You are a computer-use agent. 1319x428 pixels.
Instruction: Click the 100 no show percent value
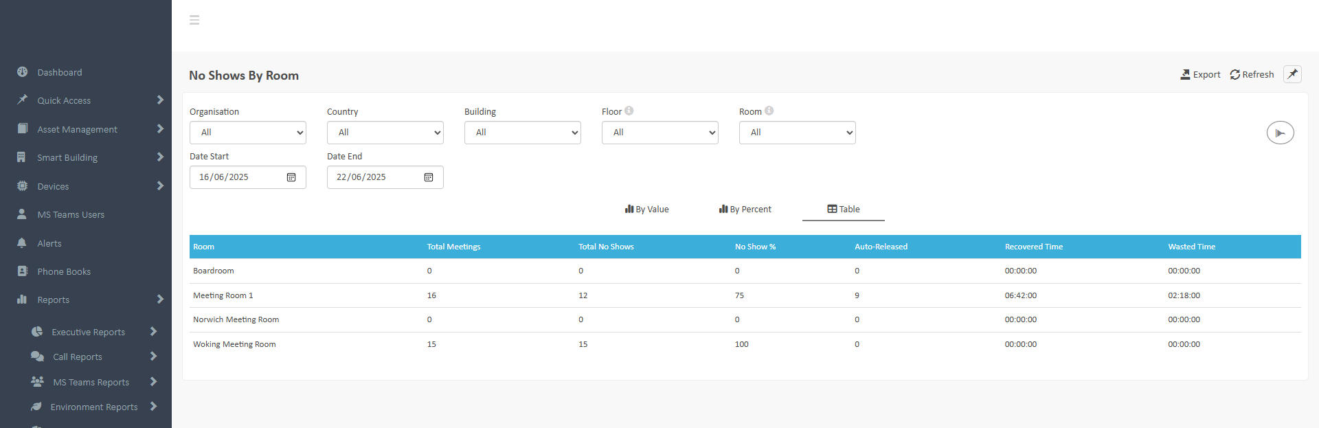coord(742,344)
